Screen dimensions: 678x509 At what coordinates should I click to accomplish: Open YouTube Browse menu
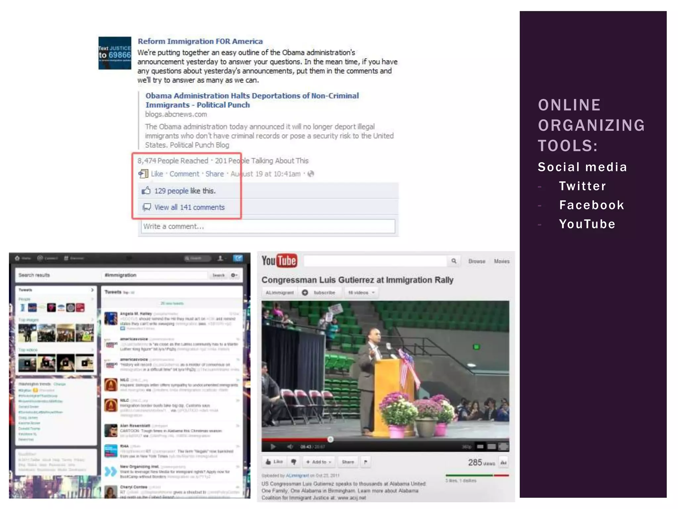pyautogui.click(x=477, y=261)
